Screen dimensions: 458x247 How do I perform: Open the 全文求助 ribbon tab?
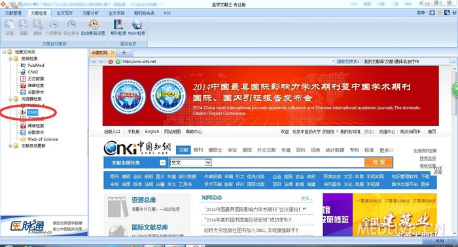coord(116,13)
